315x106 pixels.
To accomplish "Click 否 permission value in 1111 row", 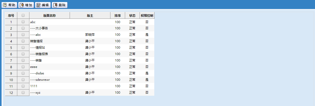I will click(147, 86).
